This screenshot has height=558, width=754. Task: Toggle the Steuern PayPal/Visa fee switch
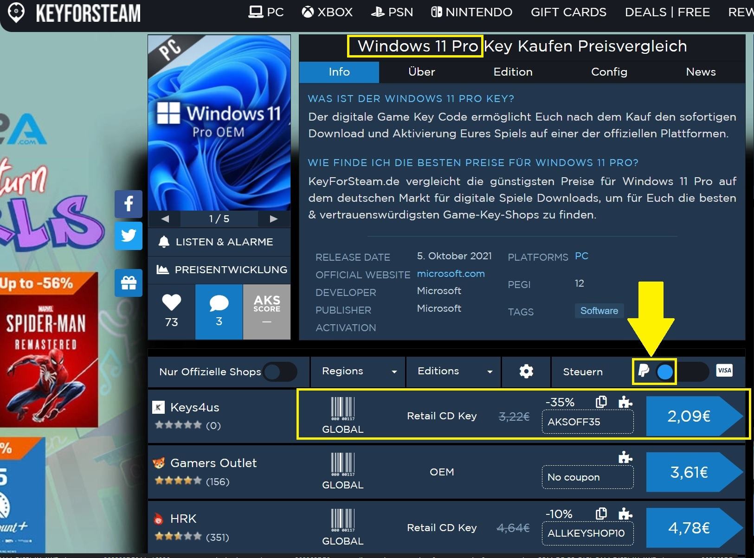pyautogui.click(x=682, y=372)
